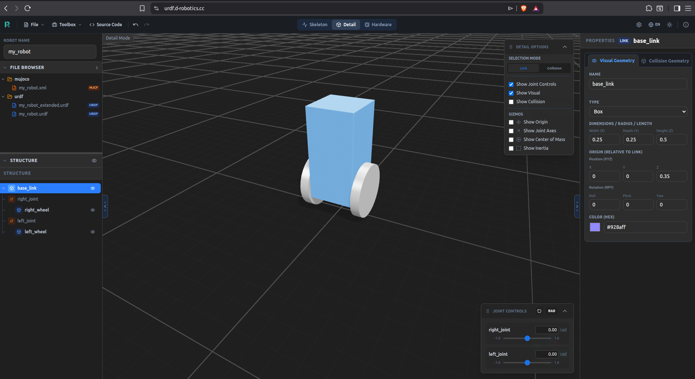Select Collision selection mode
The height and width of the screenshot is (379, 695).
pyautogui.click(x=554, y=68)
